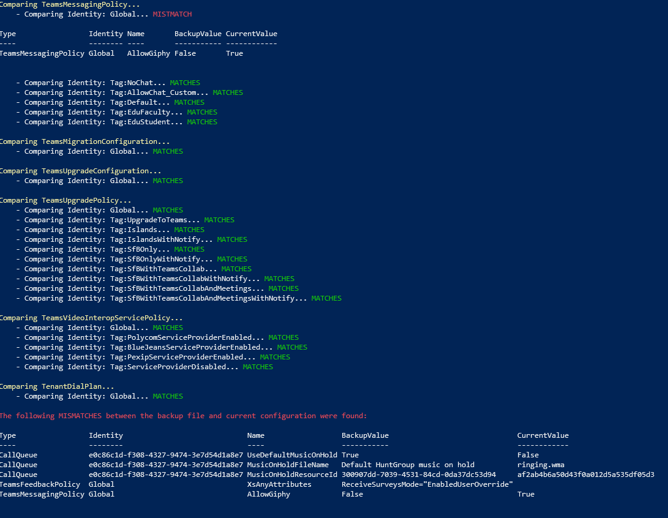Click the 'UseDefaultMusicOnHold' name cell

click(x=292, y=455)
